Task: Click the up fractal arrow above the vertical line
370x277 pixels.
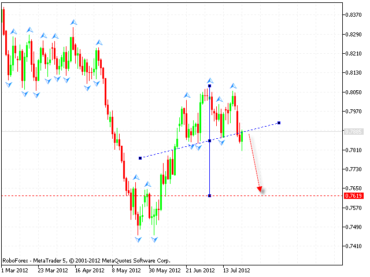Action: pyautogui.click(x=210, y=81)
